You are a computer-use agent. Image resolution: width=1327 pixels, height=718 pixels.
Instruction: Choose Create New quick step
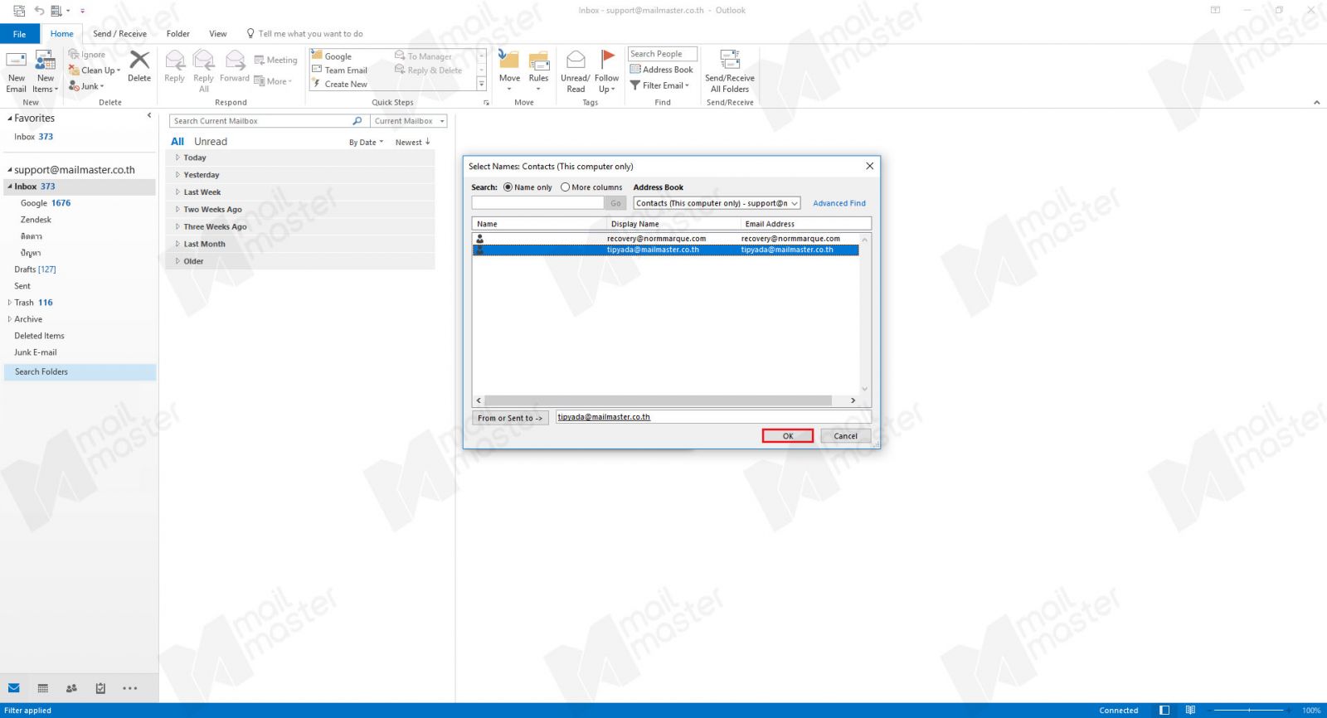pos(339,85)
